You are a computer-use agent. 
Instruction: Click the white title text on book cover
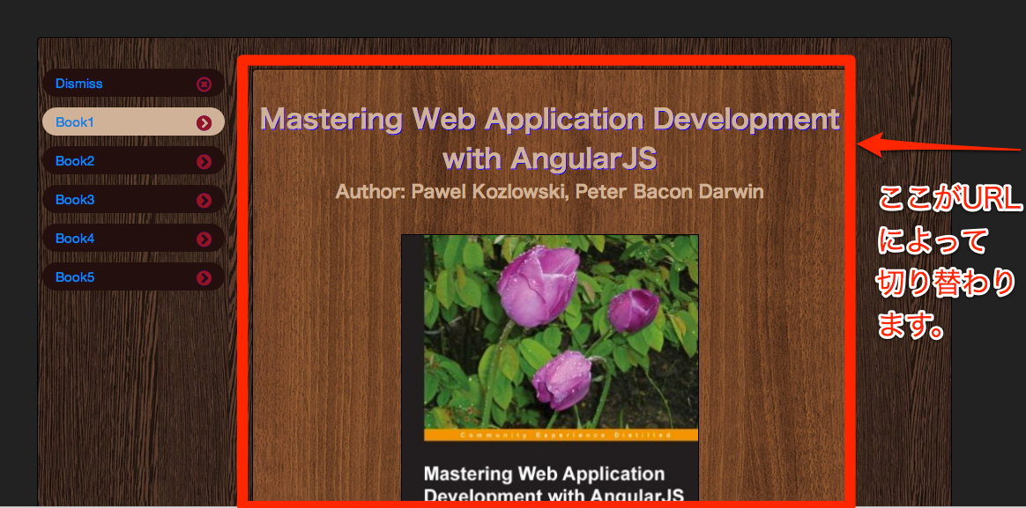pos(544,483)
